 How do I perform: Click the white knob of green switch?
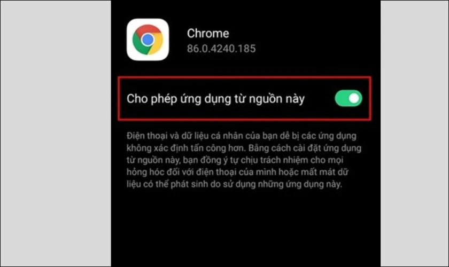pyautogui.click(x=354, y=98)
